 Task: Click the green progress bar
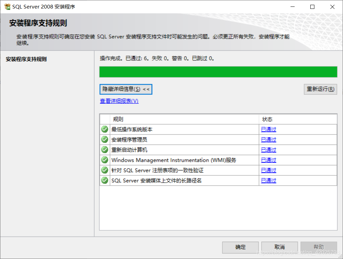pos(218,72)
